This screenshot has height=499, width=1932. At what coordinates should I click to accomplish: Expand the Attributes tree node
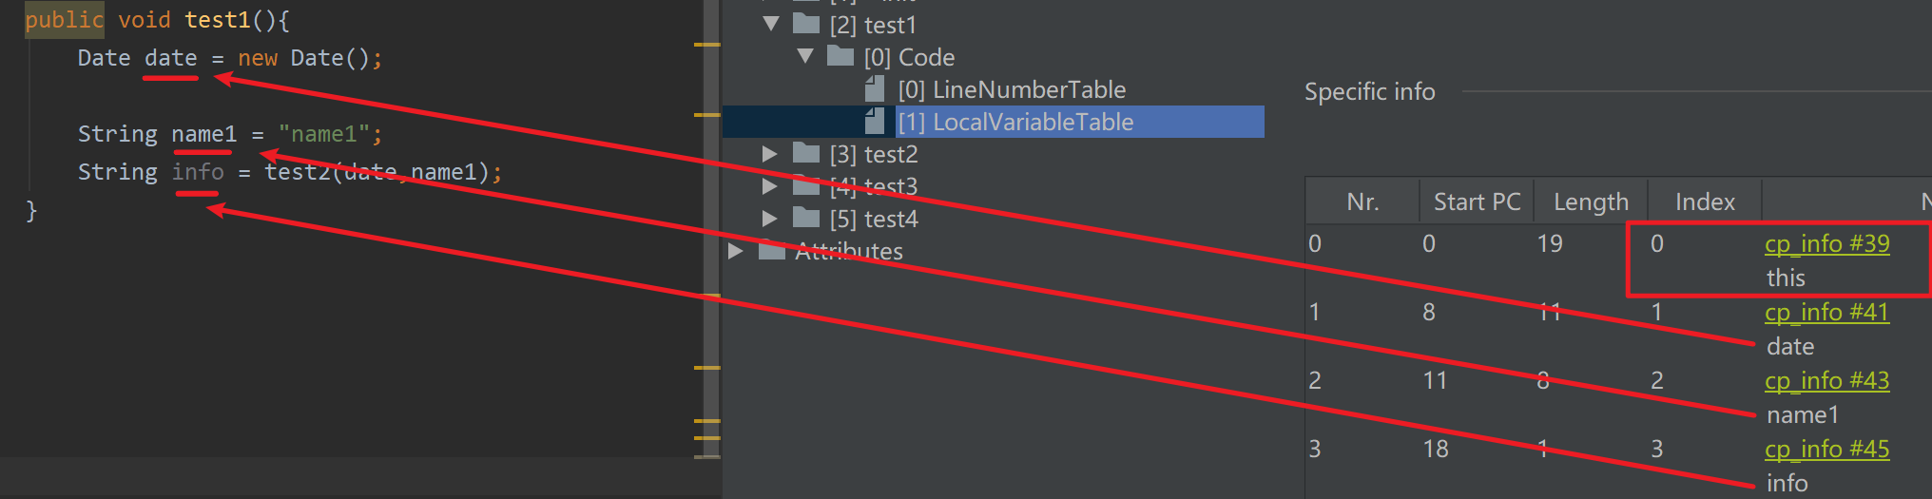click(736, 251)
